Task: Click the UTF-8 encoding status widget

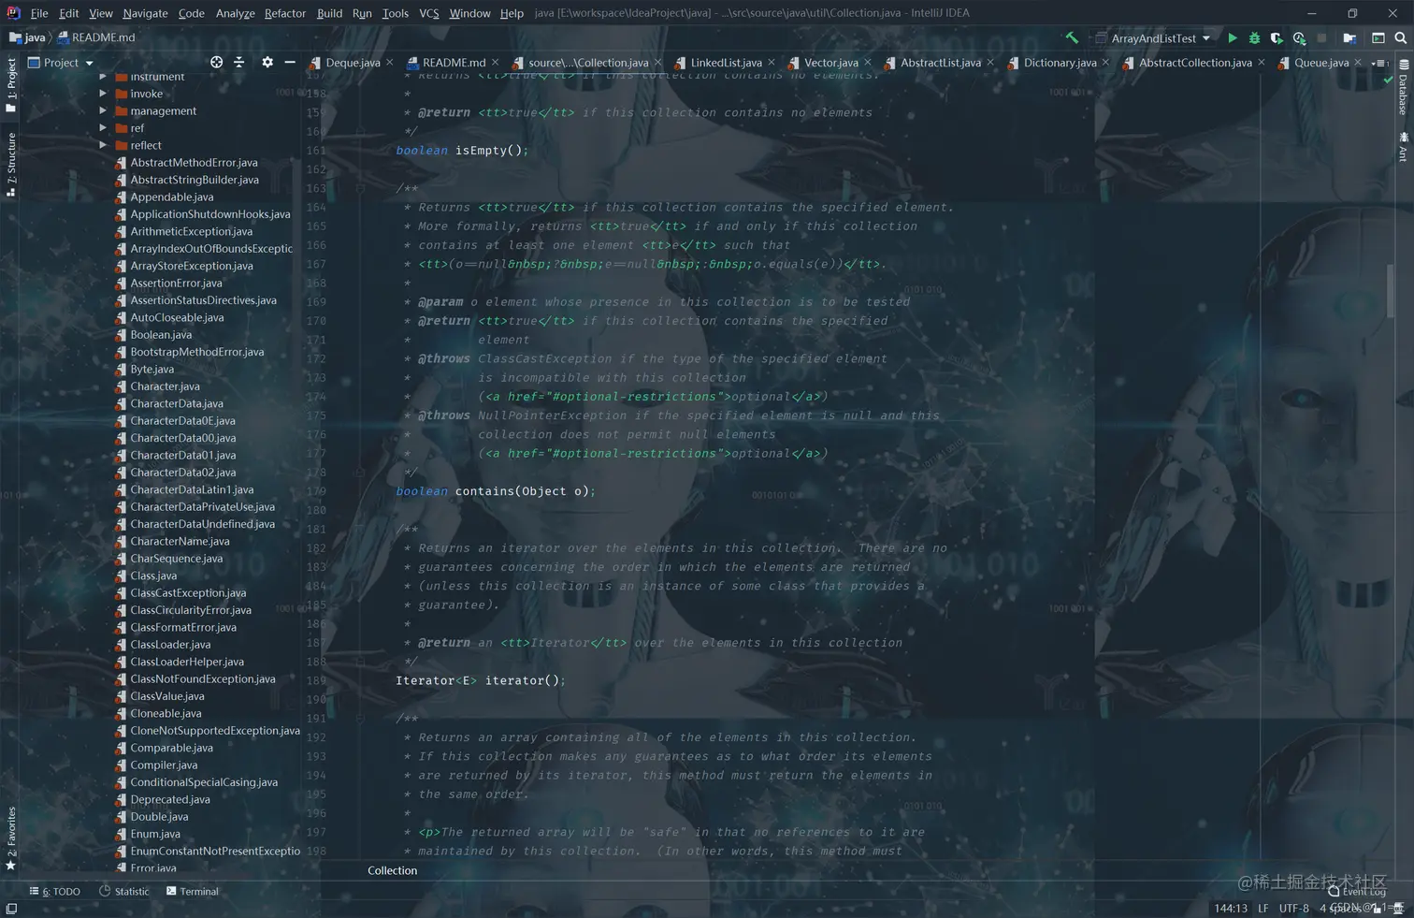Action: tap(1293, 908)
